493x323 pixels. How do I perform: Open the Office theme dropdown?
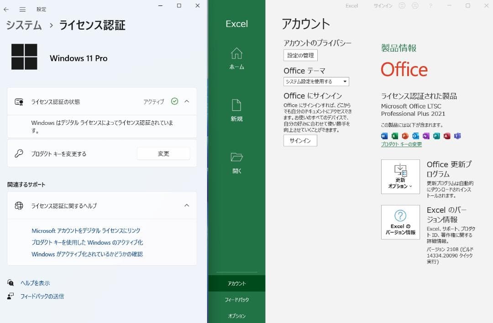click(316, 82)
